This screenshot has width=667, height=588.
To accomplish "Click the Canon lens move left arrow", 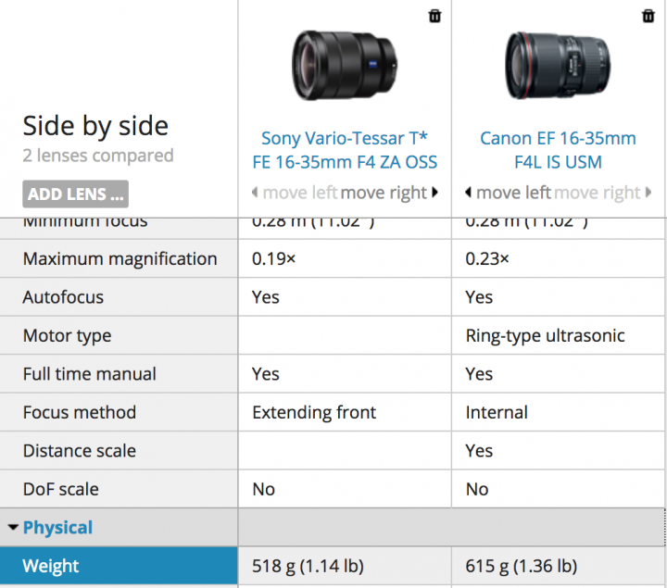I will (x=469, y=193).
